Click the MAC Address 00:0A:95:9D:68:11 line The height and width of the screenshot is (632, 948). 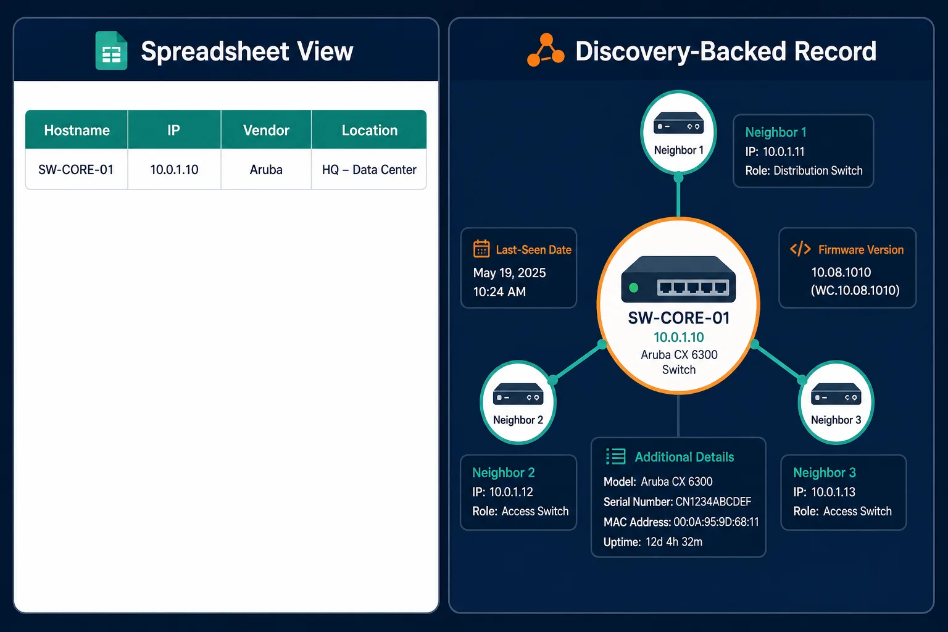tap(681, 522)
